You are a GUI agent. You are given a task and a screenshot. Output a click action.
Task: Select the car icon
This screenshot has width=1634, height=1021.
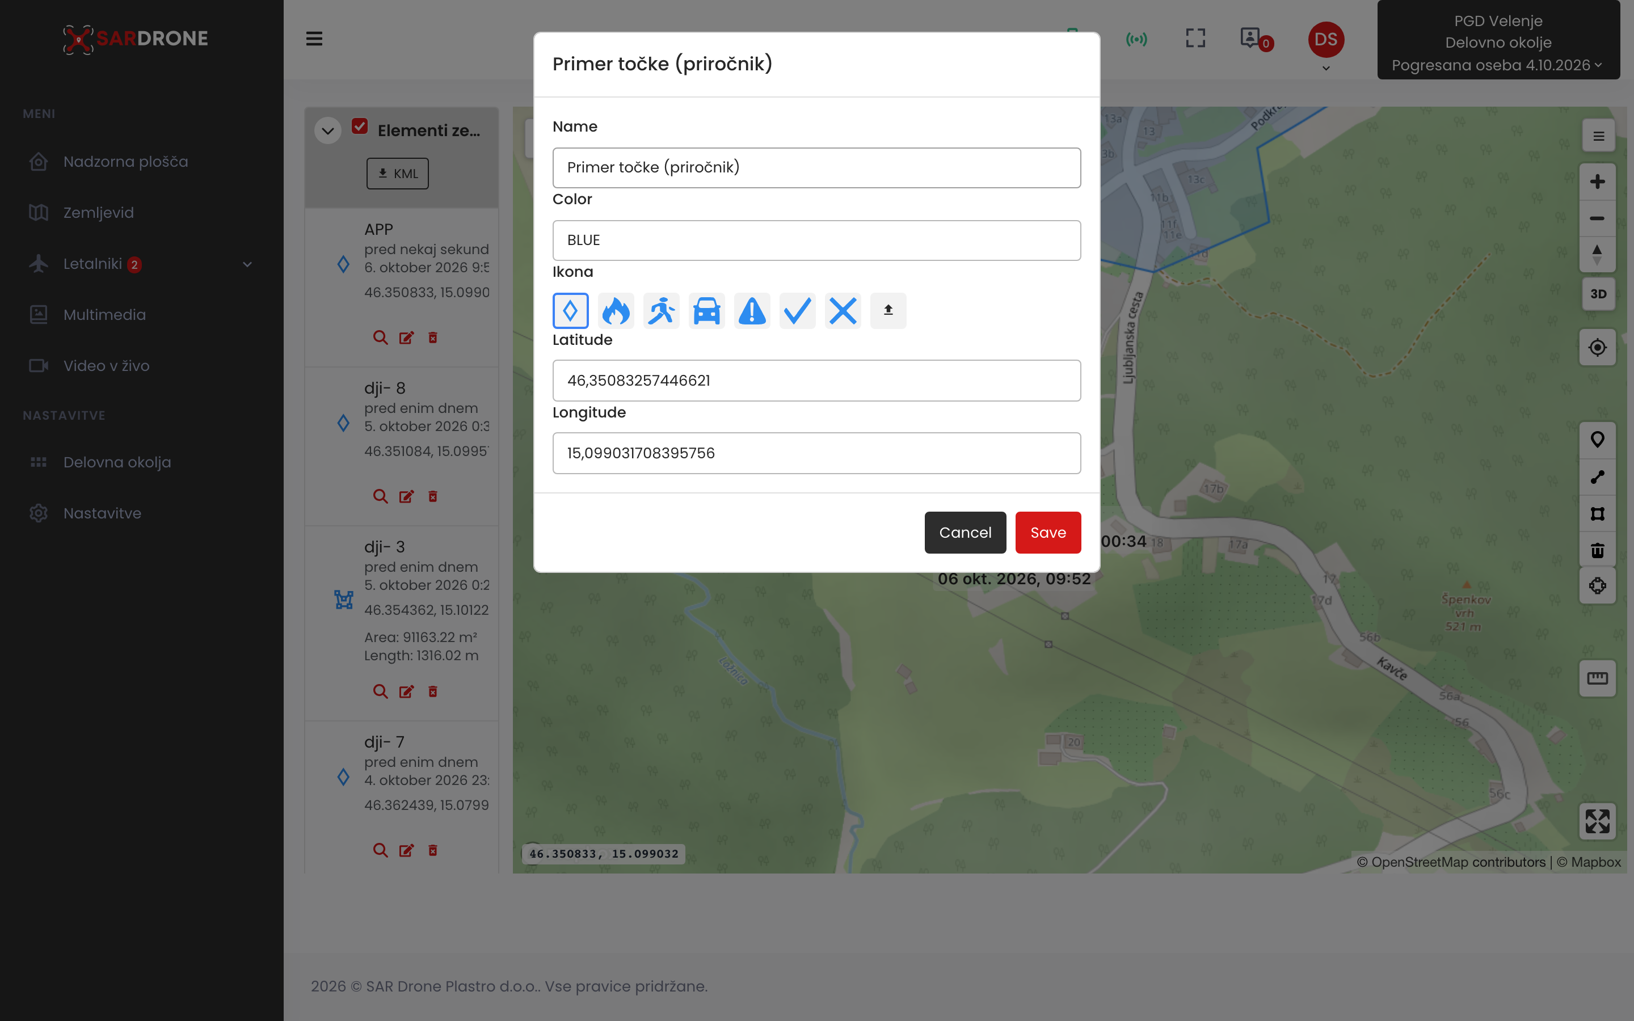click(706, 311)
